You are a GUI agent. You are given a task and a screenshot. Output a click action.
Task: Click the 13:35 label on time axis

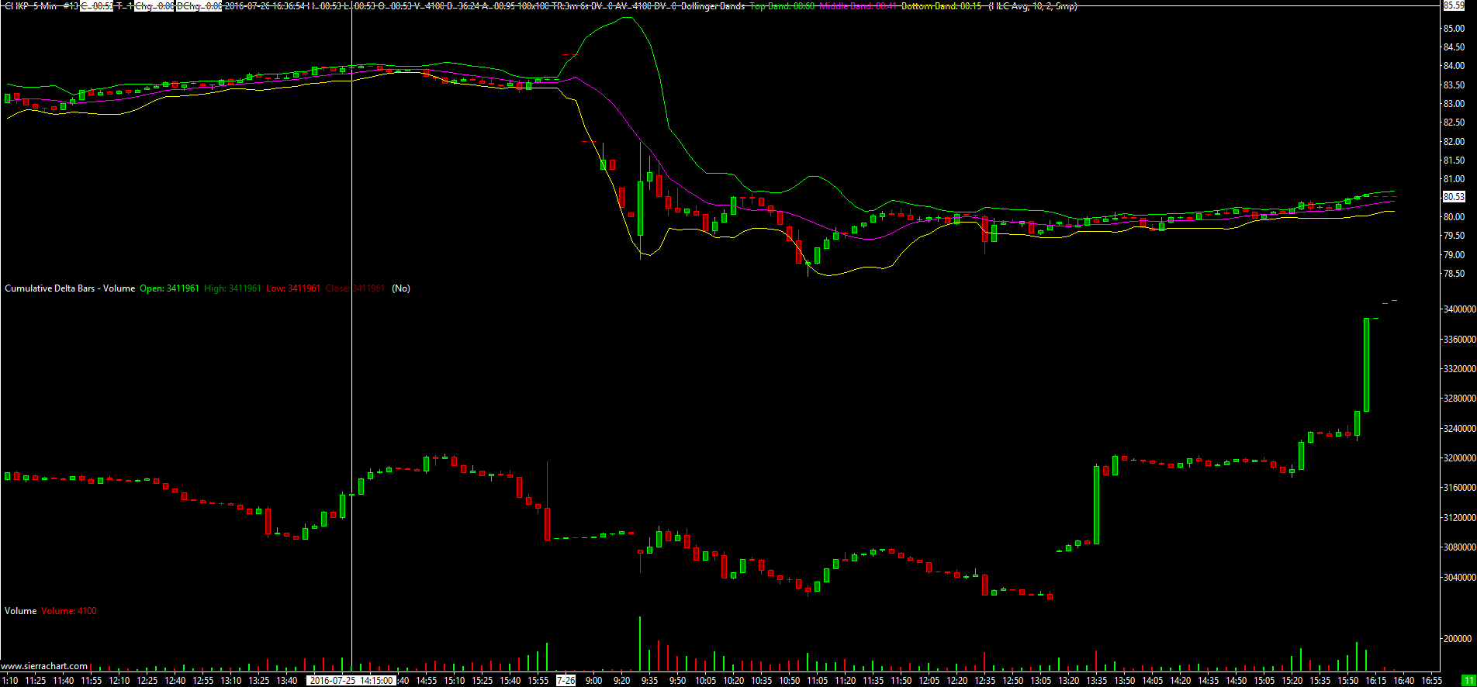(1096, 681)
